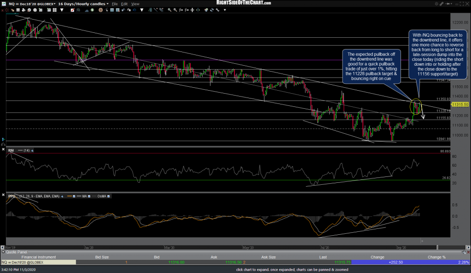The width and height of the screenshot is (471, 273).
Task: Select the trendline drawing tool icon
Action: click(156, 10)
